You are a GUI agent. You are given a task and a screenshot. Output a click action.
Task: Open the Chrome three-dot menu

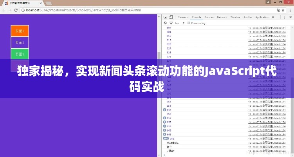290,10
